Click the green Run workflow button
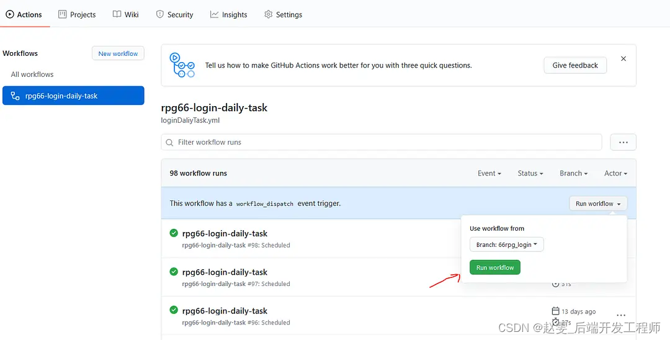The image size is (670, 340). [x=495, y=267]
